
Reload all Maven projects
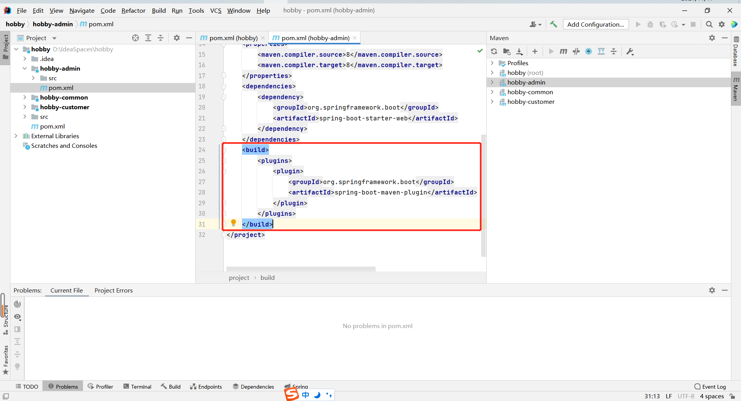(494, 51)
